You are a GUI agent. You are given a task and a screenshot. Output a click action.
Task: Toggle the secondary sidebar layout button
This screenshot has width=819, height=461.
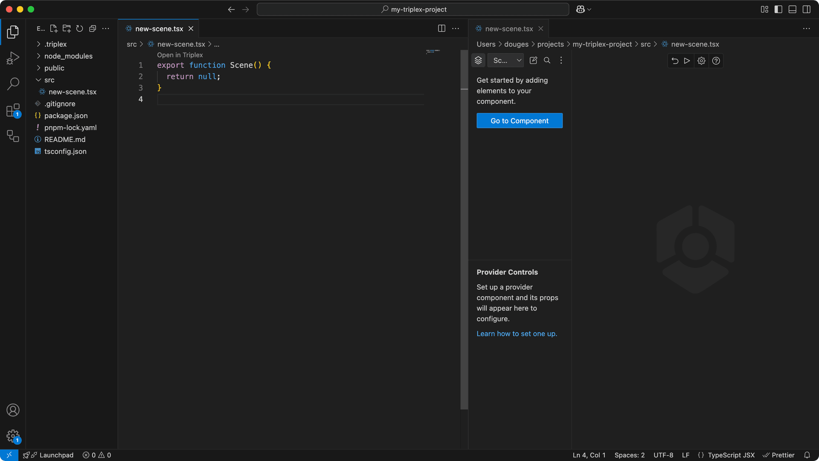point(806,9)
